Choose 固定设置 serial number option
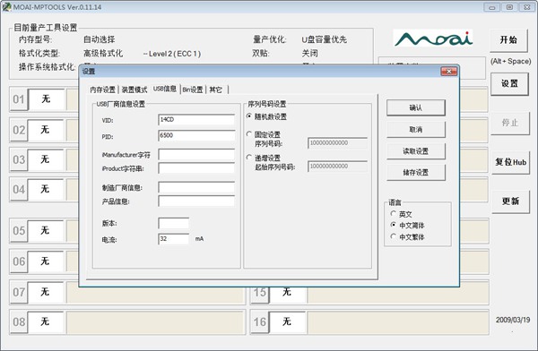This screenshot has width=538, height=351. pos(263,134)
